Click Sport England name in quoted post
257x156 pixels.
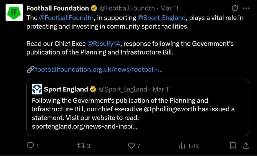point(66,89)
